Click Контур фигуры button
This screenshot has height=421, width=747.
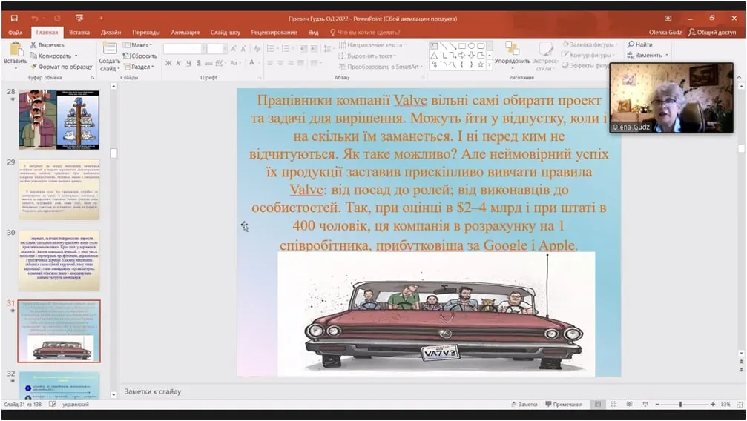[x=588, y=55]
